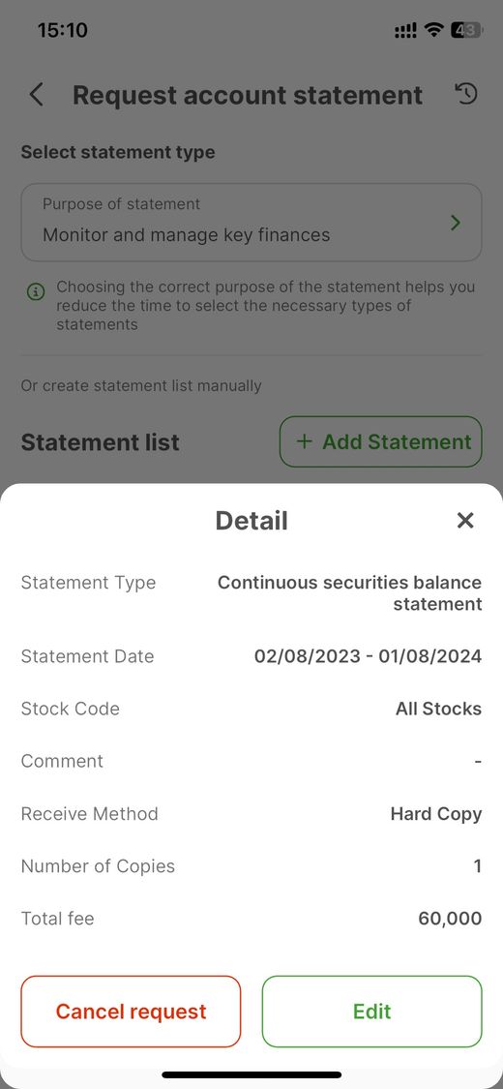
Task: Tap the cellular signal icon
Action: point(406,31)
